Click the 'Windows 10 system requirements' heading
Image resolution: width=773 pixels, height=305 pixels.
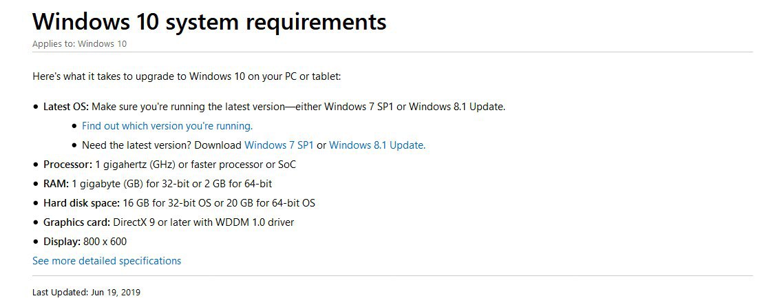pos(209,21)
